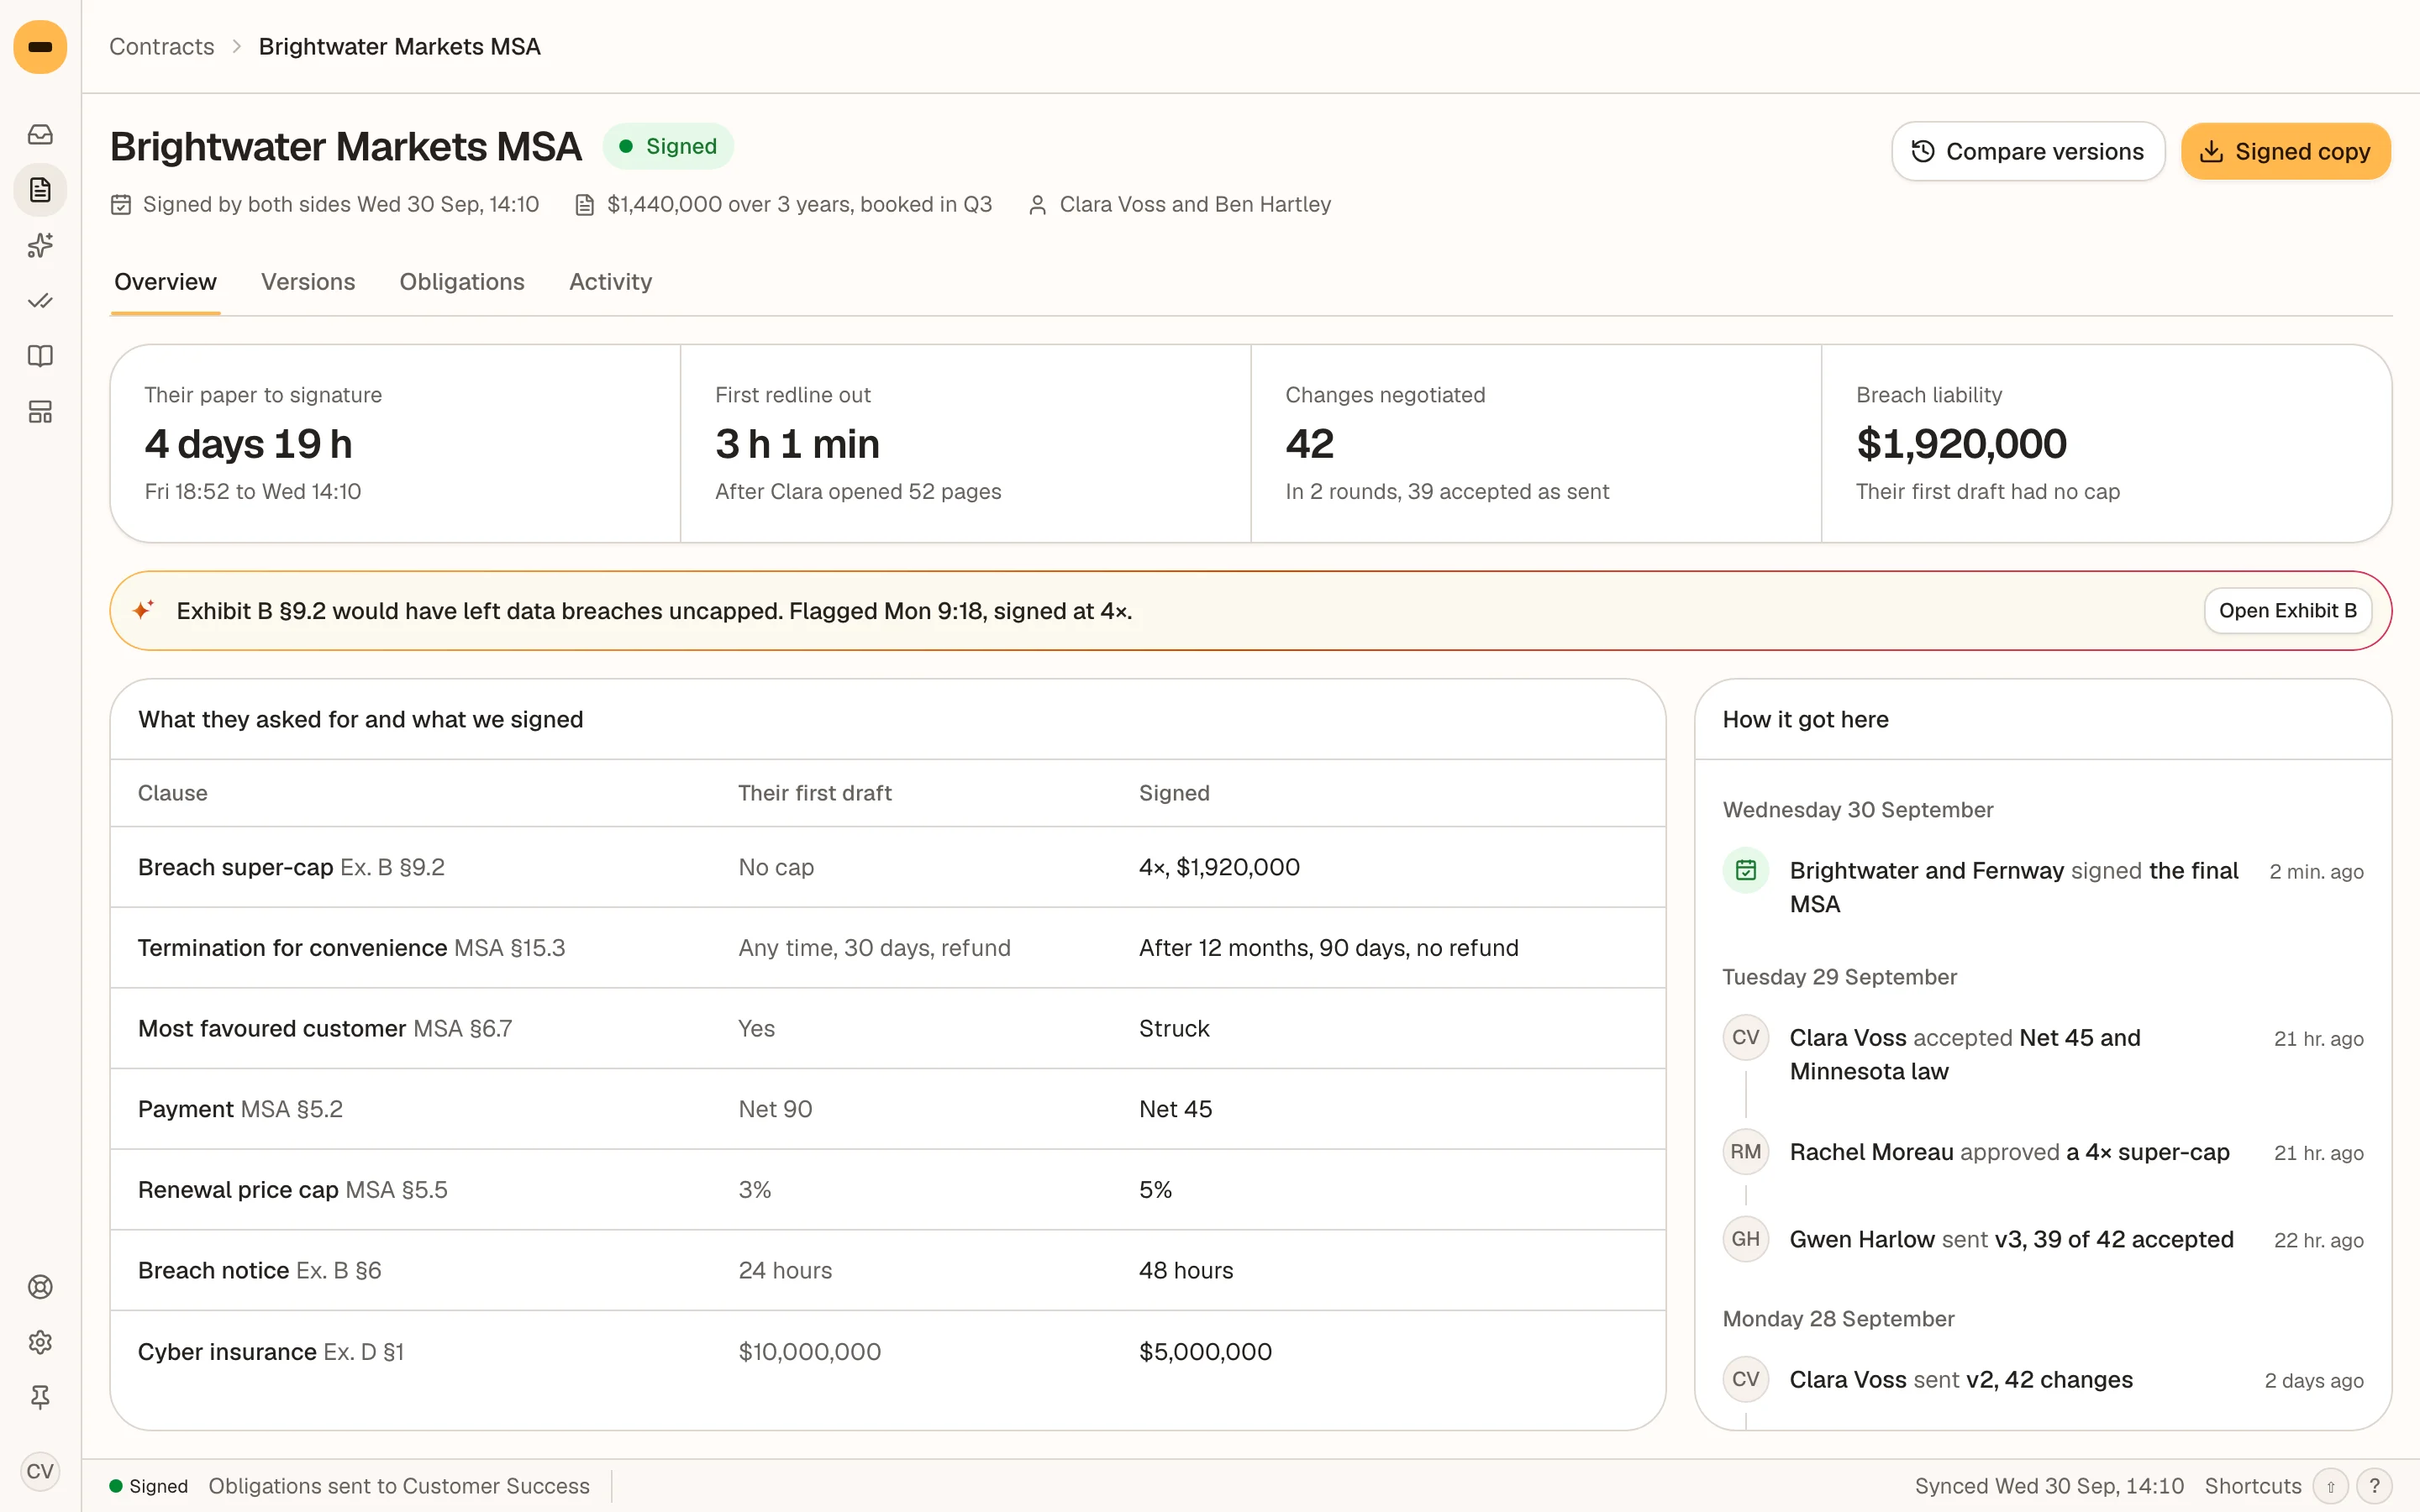This screenshot has width=2420, height=1512.
Task: Open the open-book library icon
Action: coord(40,357)
